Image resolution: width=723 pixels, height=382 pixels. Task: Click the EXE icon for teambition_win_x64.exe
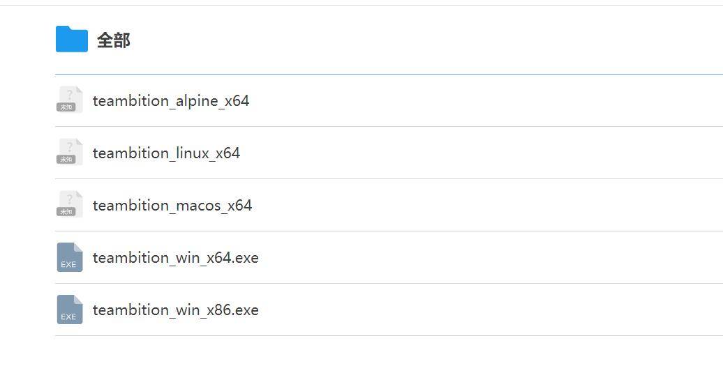[70, 257]
